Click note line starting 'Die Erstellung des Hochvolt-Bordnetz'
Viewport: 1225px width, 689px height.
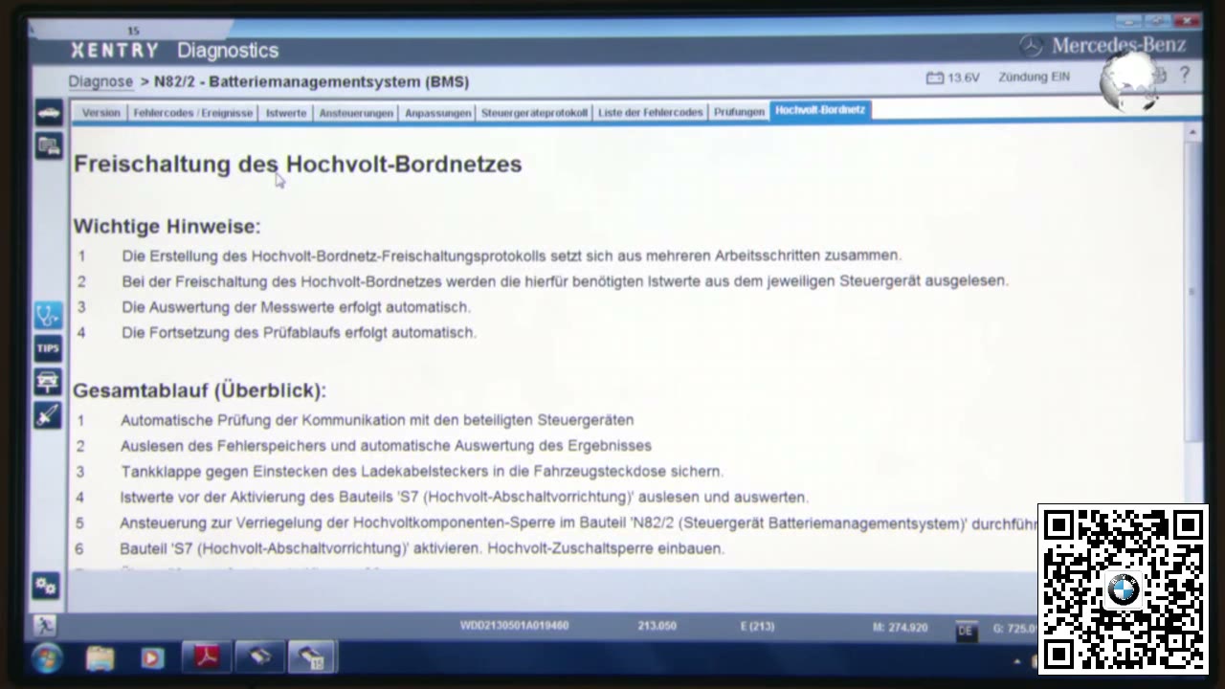512,256
